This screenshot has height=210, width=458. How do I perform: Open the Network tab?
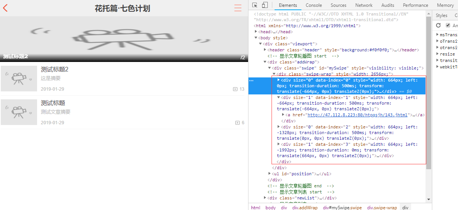point(364,5)
